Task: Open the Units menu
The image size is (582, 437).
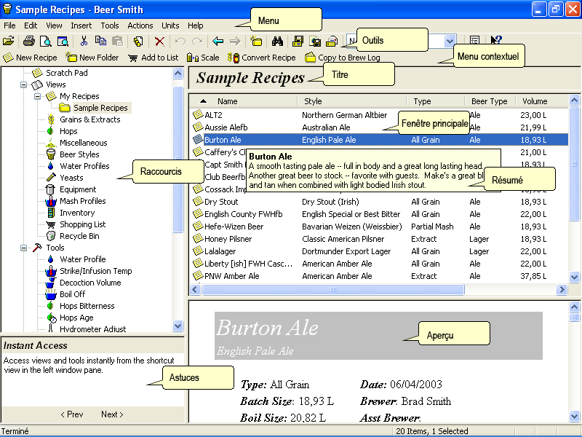Action: point(170,25)
